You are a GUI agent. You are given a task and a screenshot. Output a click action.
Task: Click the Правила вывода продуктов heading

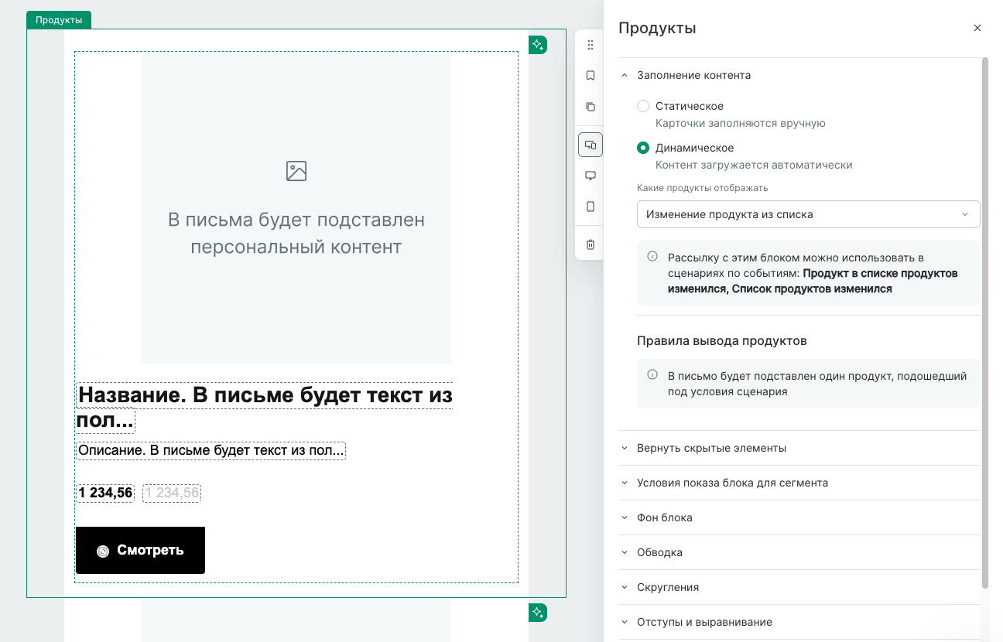pyautogui.click(x=722, y=340)
